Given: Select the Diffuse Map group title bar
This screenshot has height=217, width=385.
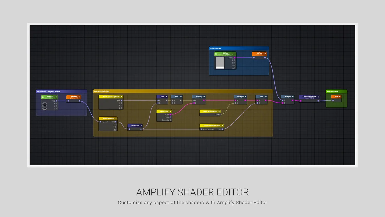Looking at the screenshot, I should pyautogui.click(x=239, y=48).
